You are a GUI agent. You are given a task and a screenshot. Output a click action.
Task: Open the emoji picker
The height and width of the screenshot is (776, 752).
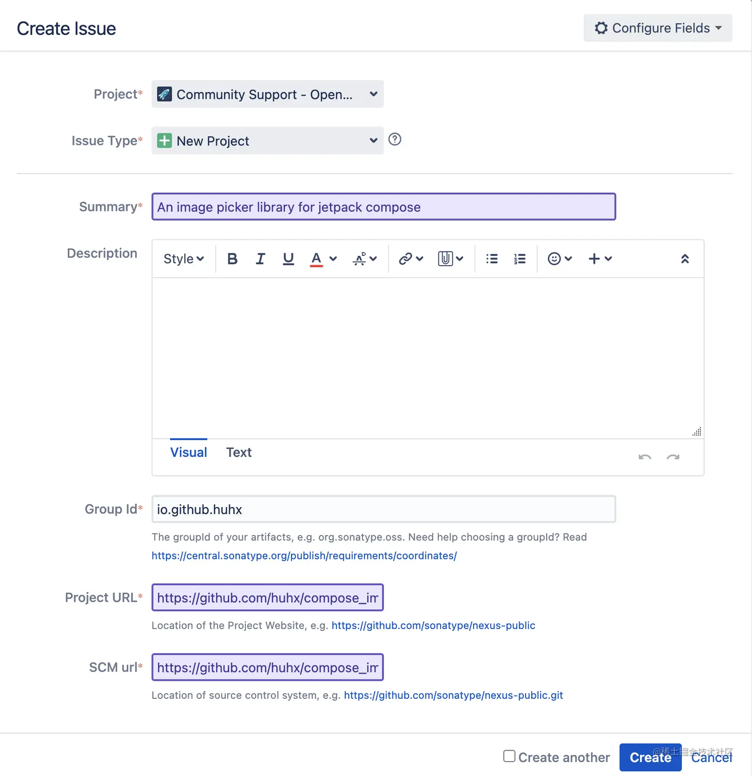(x=559, y=259)
